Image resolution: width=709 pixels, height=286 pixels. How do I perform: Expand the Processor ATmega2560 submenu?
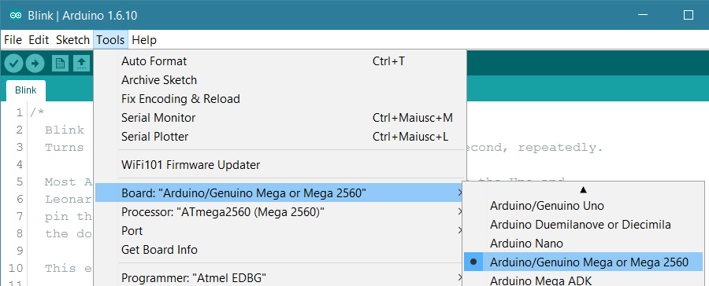point(280,211)
